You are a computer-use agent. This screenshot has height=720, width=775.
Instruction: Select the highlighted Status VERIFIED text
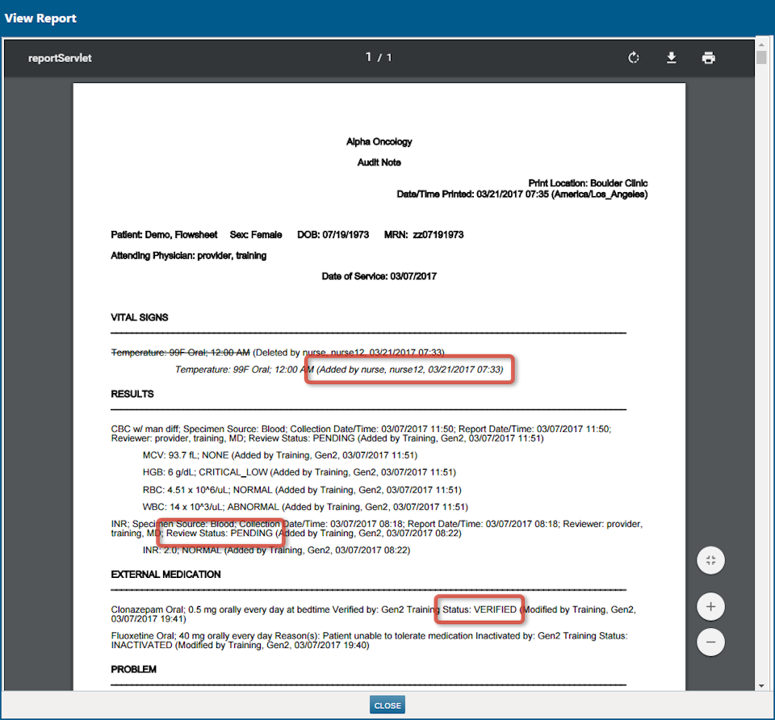(x=480, y=609)
